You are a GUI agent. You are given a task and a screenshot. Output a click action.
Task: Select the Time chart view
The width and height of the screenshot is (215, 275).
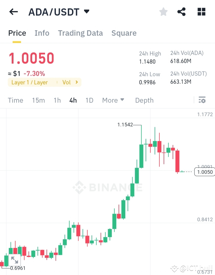pos(15,100)
